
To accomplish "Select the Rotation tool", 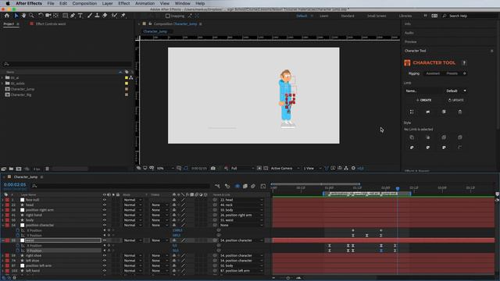I will pyautogui.click(x=41, y=16).
